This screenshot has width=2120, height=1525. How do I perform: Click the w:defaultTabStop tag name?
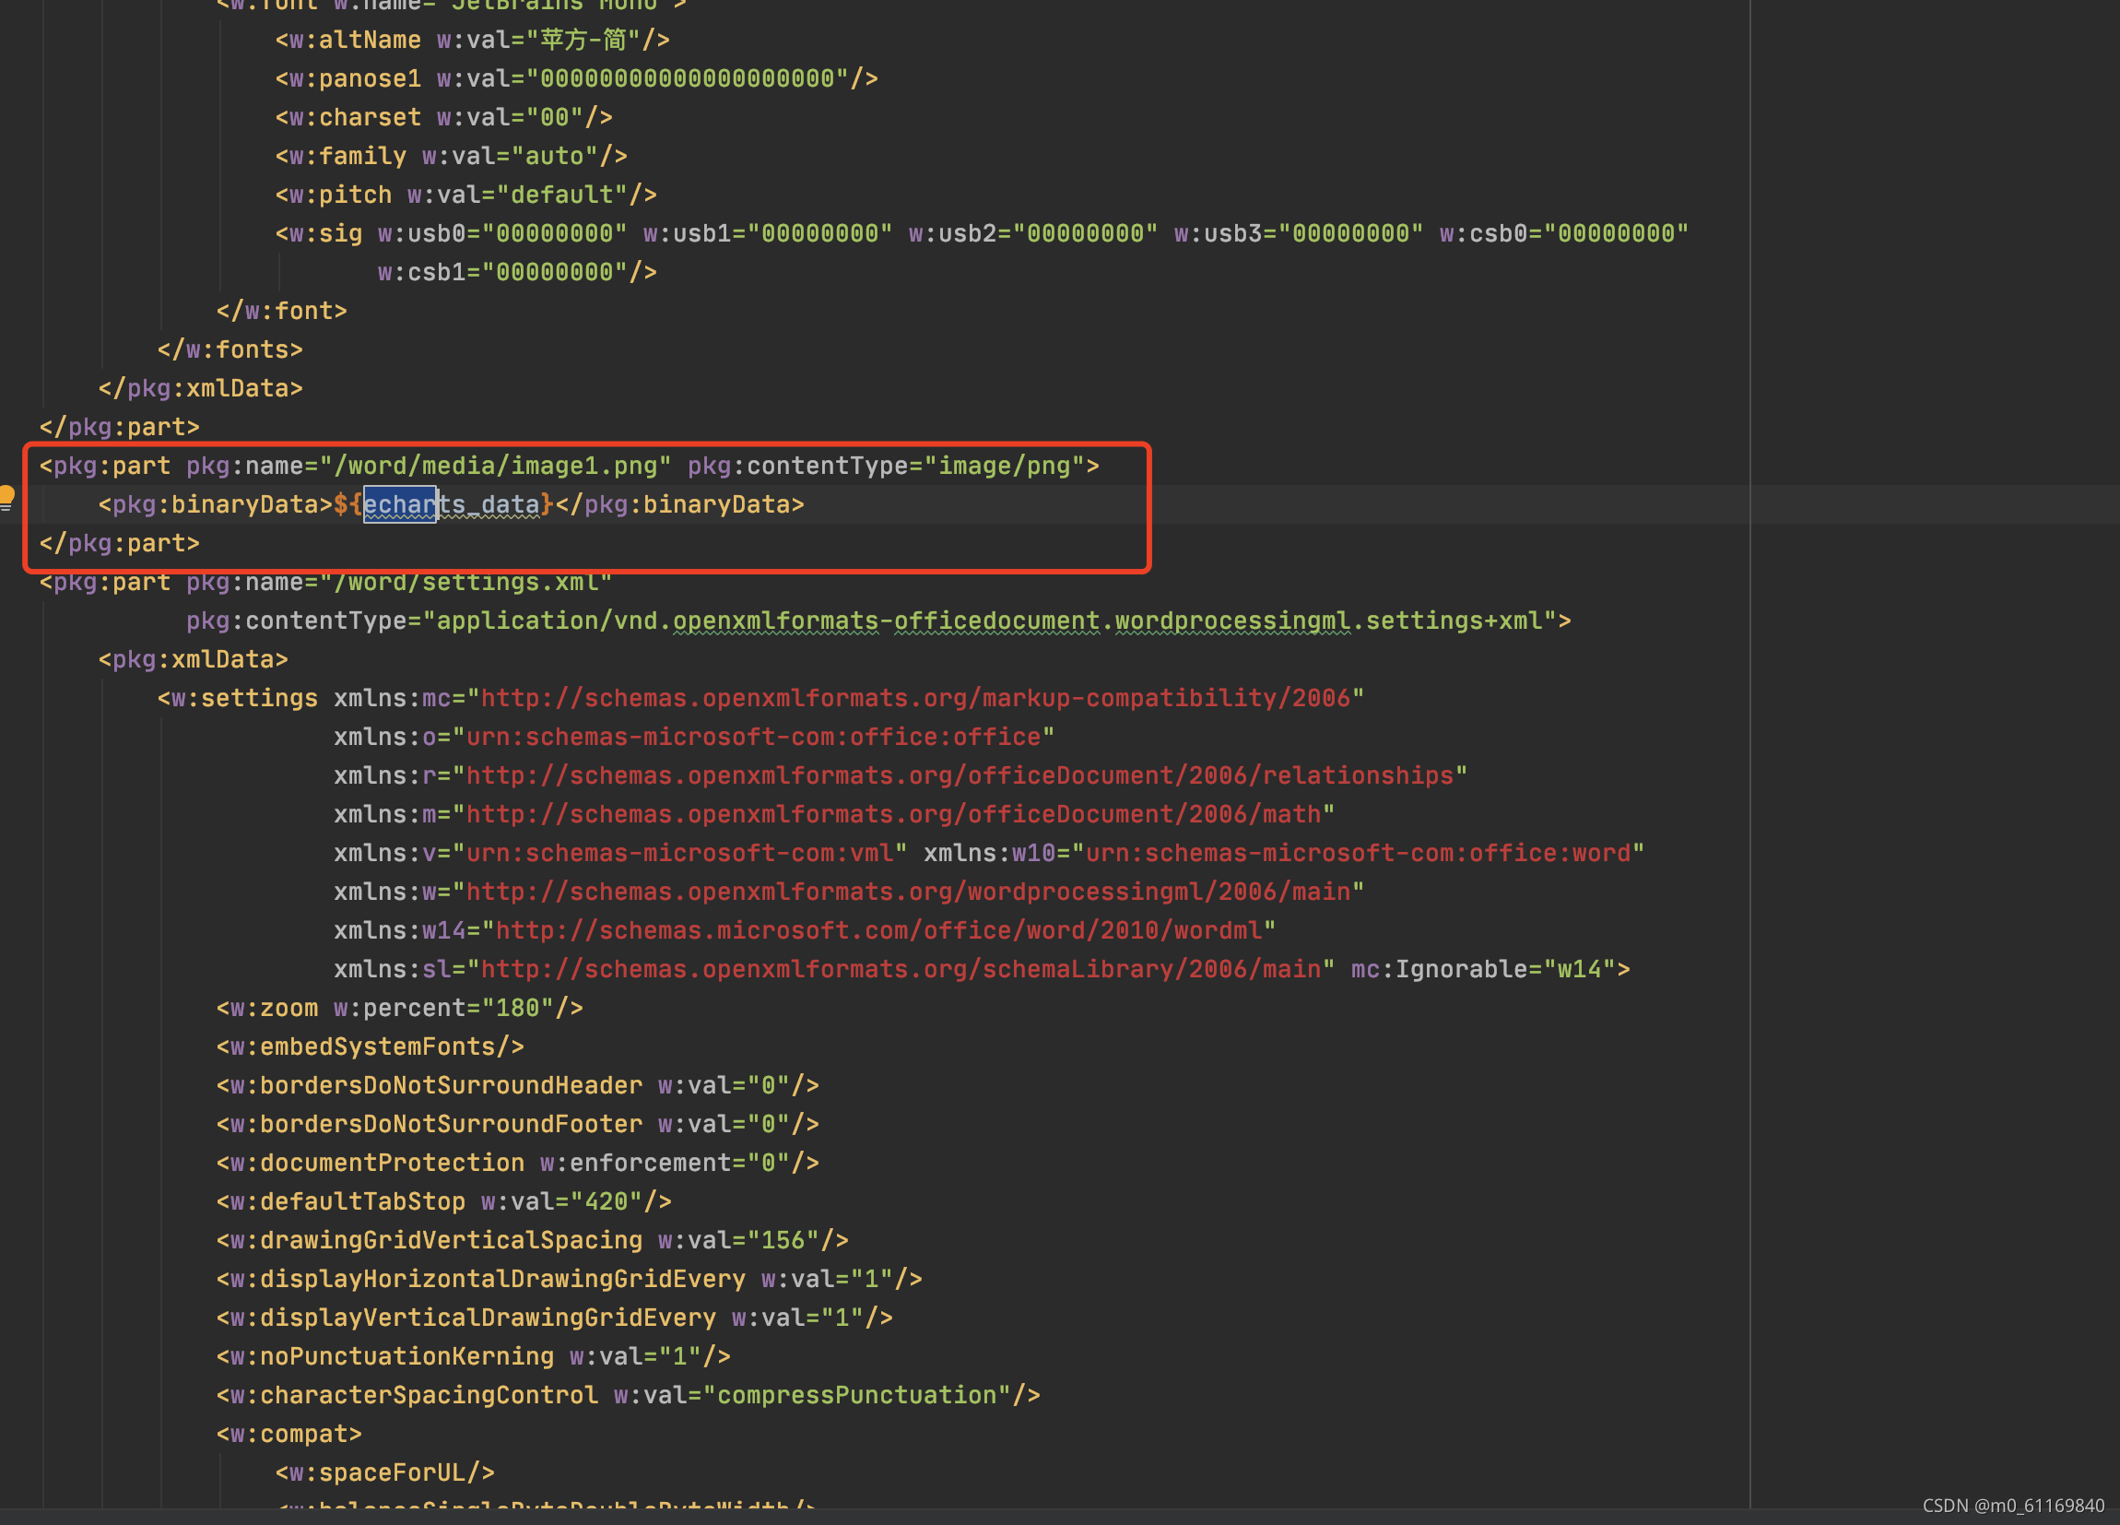pos(347,1201)
